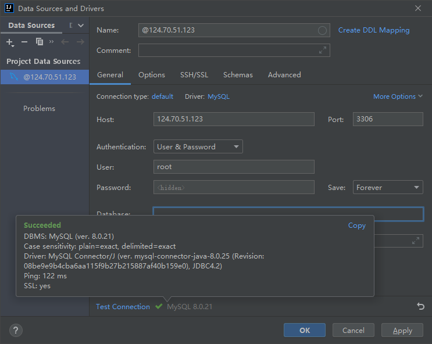This screenshot has width=432, height=344.
Task: Click the IntelliJ logo in title bar
Action: coord(9,8)
